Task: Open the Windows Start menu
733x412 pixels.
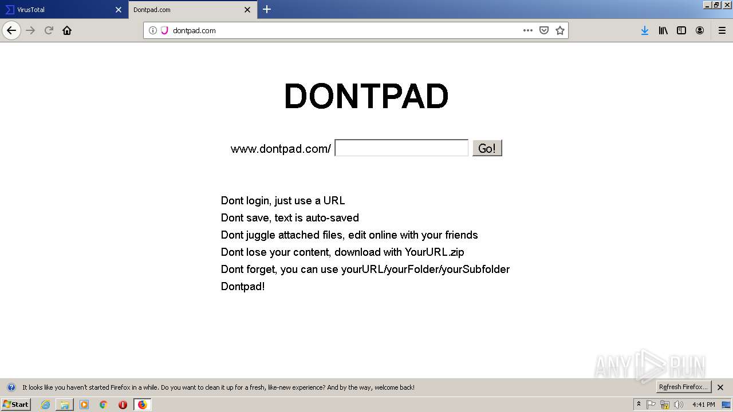Action: coord(15,404)
